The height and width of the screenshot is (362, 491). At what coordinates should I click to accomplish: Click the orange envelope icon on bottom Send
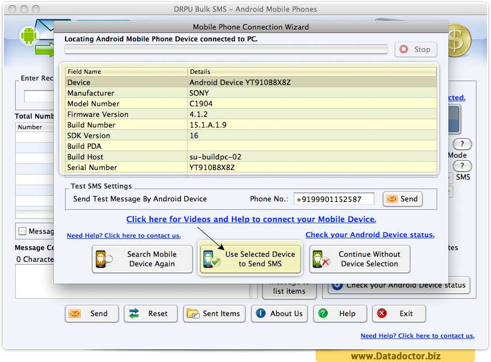(x=75, y=313)
